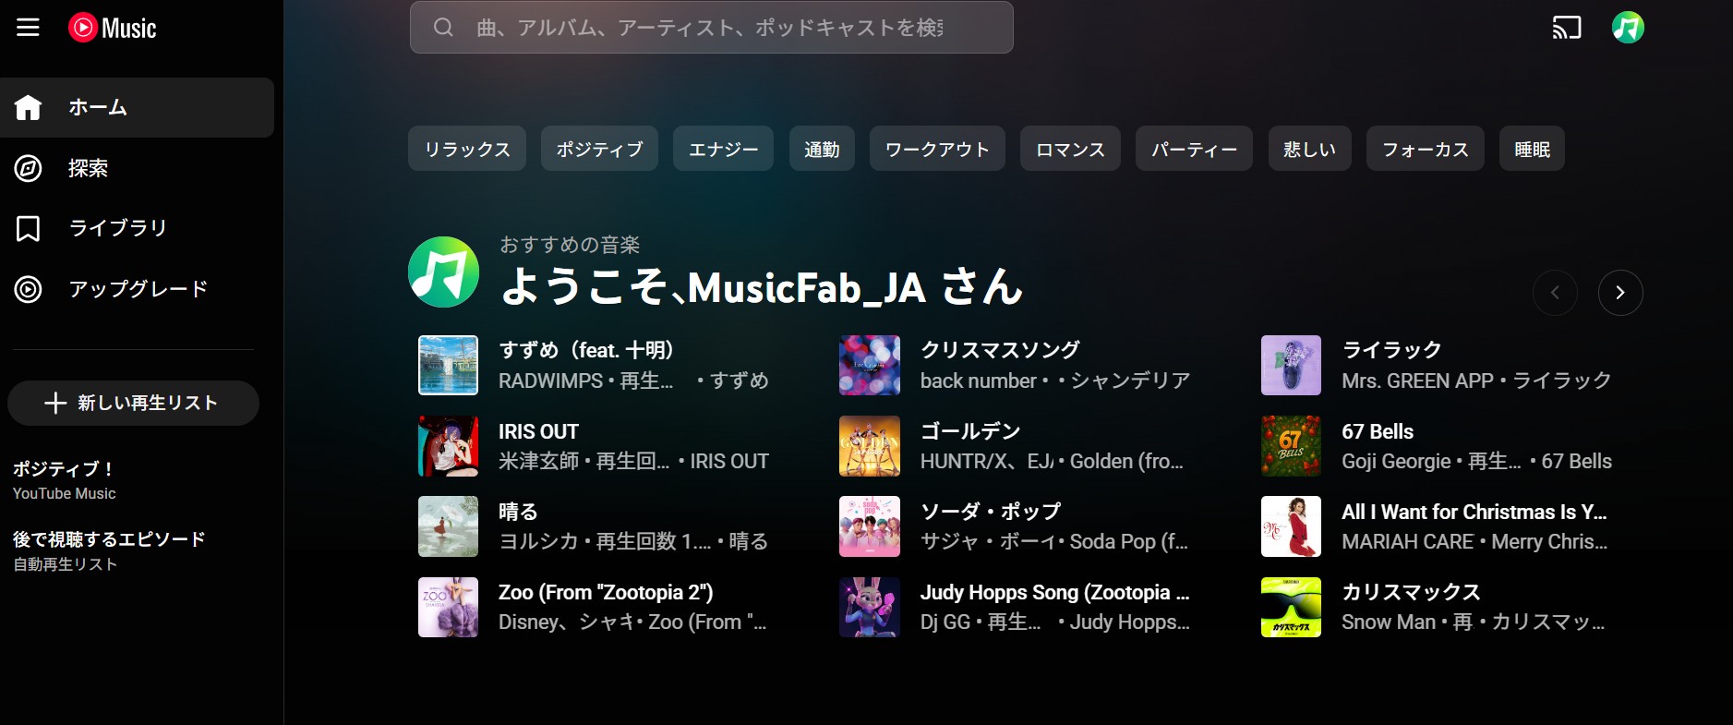Select the 通勤 mood chip

pos(822,149)
